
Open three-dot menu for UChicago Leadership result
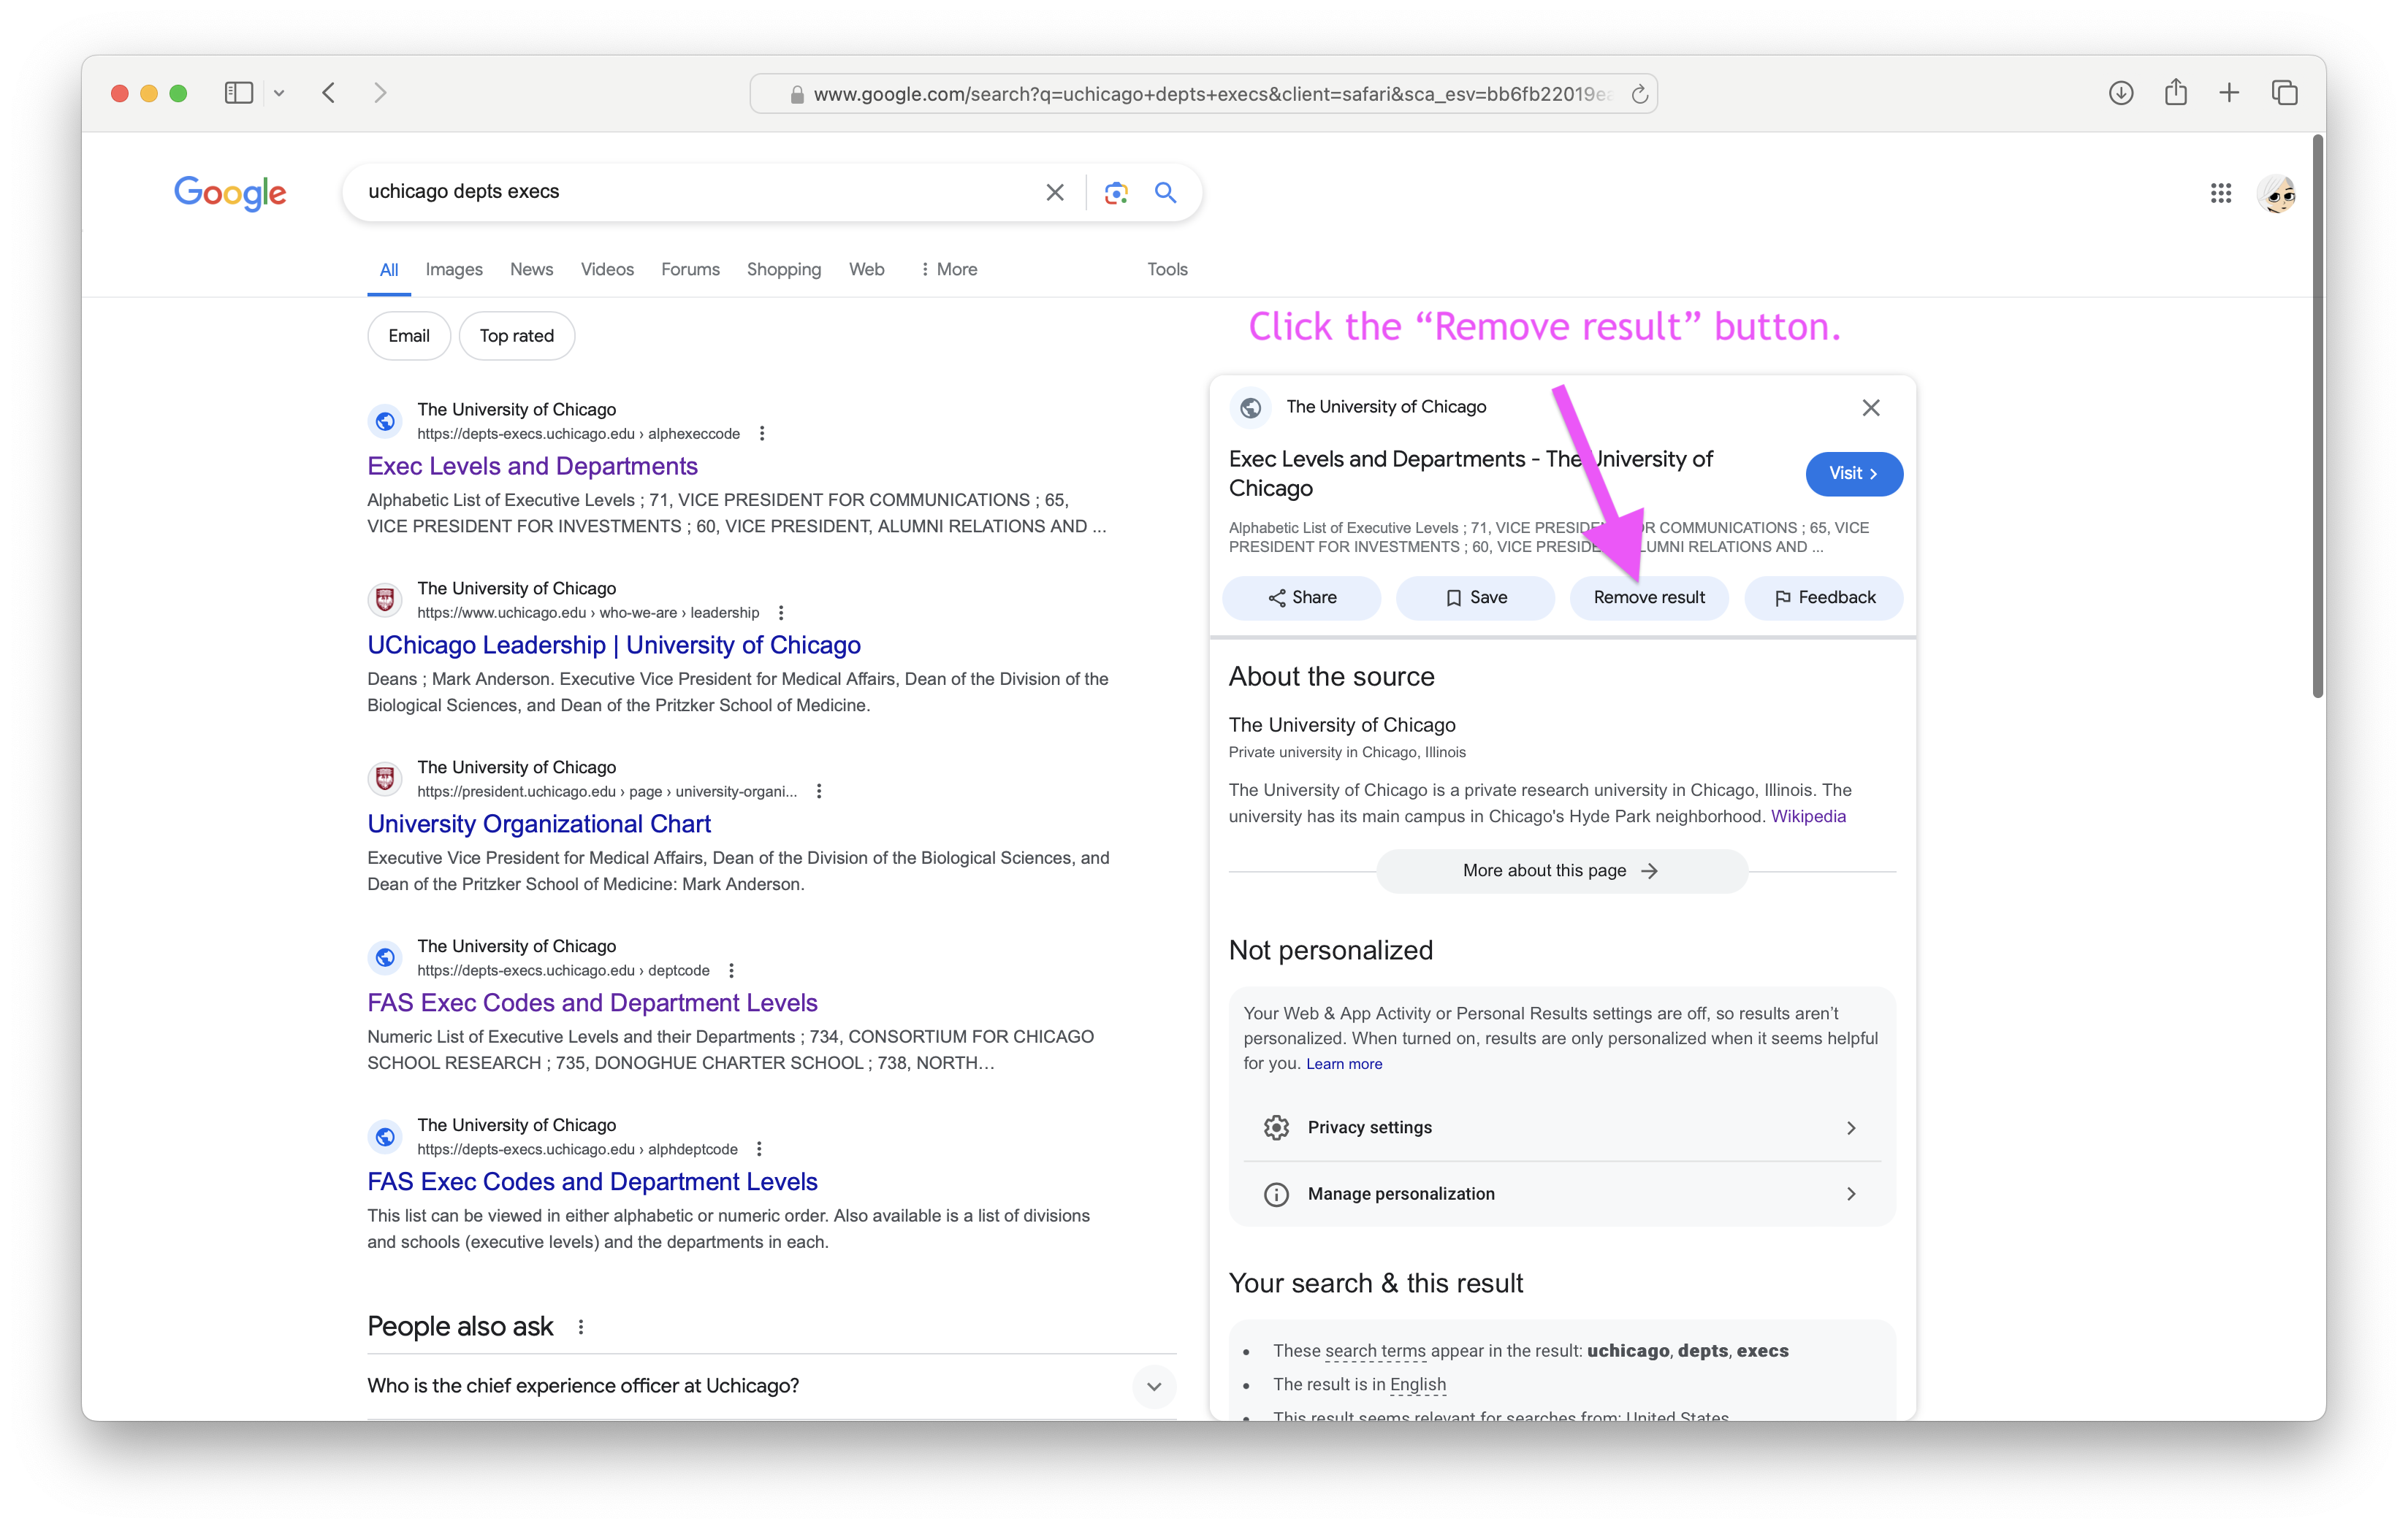pos(781,613)
